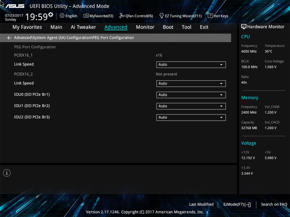Click Last Modified
This screenshot has width=290, height=217.
click(201, 205)
